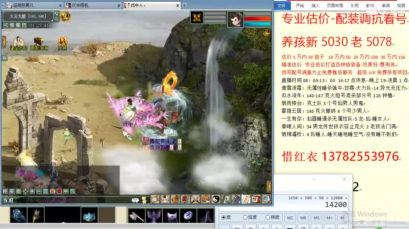Open the small gold icon below player bars
This screenshot has height=229, width=409.
(267, 32)
